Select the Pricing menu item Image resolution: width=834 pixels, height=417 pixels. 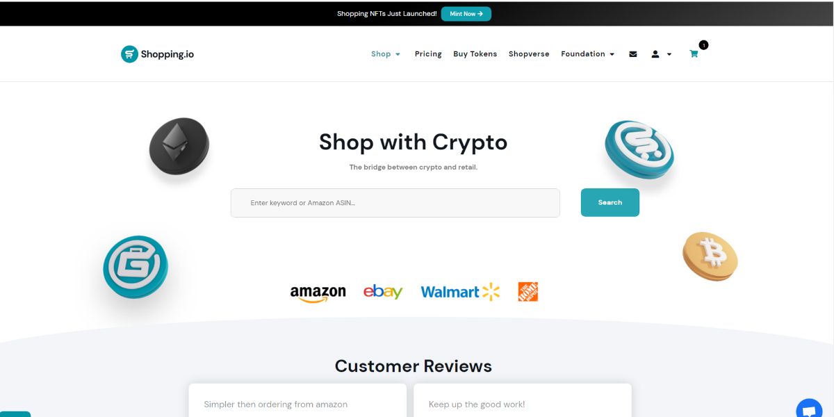click(428, 54)
